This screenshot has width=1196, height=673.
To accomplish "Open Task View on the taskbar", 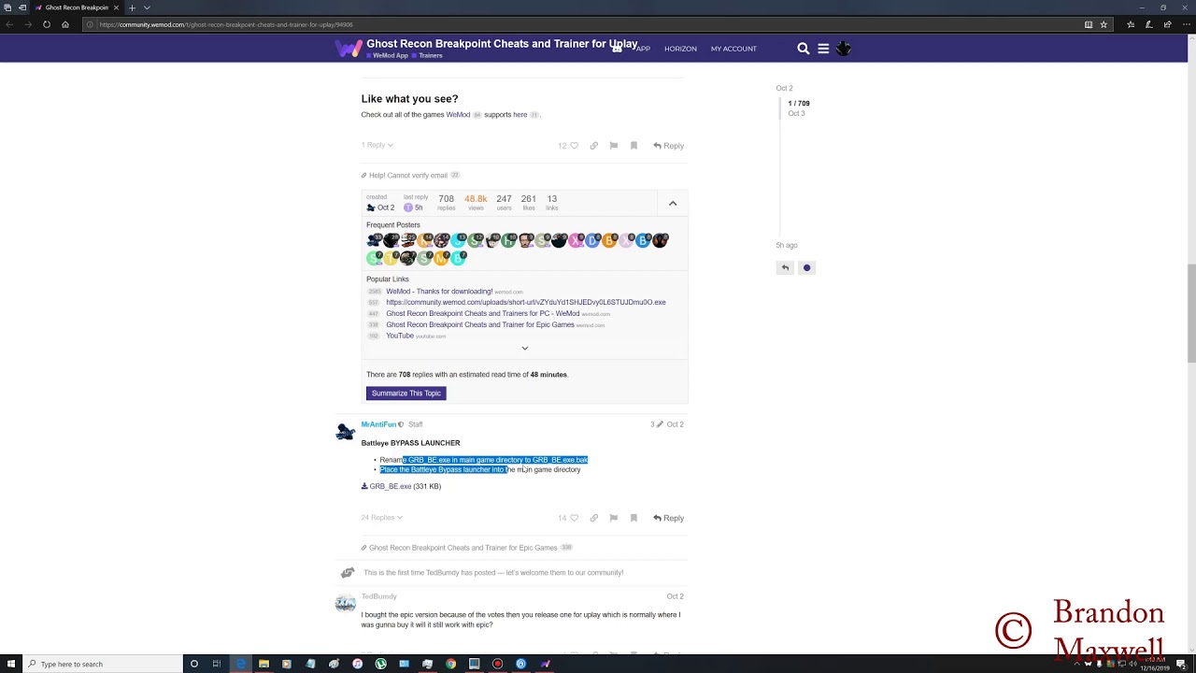I will pos(216,664).
